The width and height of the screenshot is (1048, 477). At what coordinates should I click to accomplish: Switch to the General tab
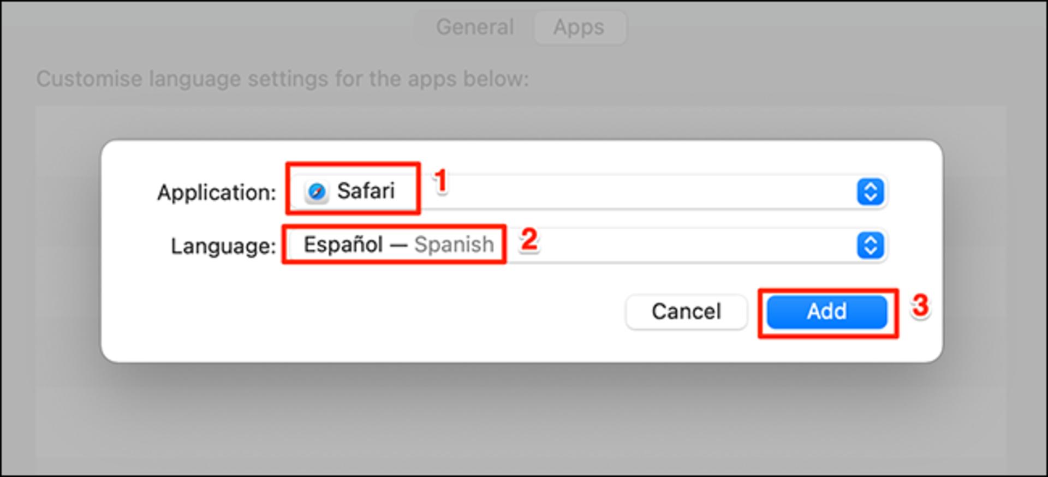[474, 27]
